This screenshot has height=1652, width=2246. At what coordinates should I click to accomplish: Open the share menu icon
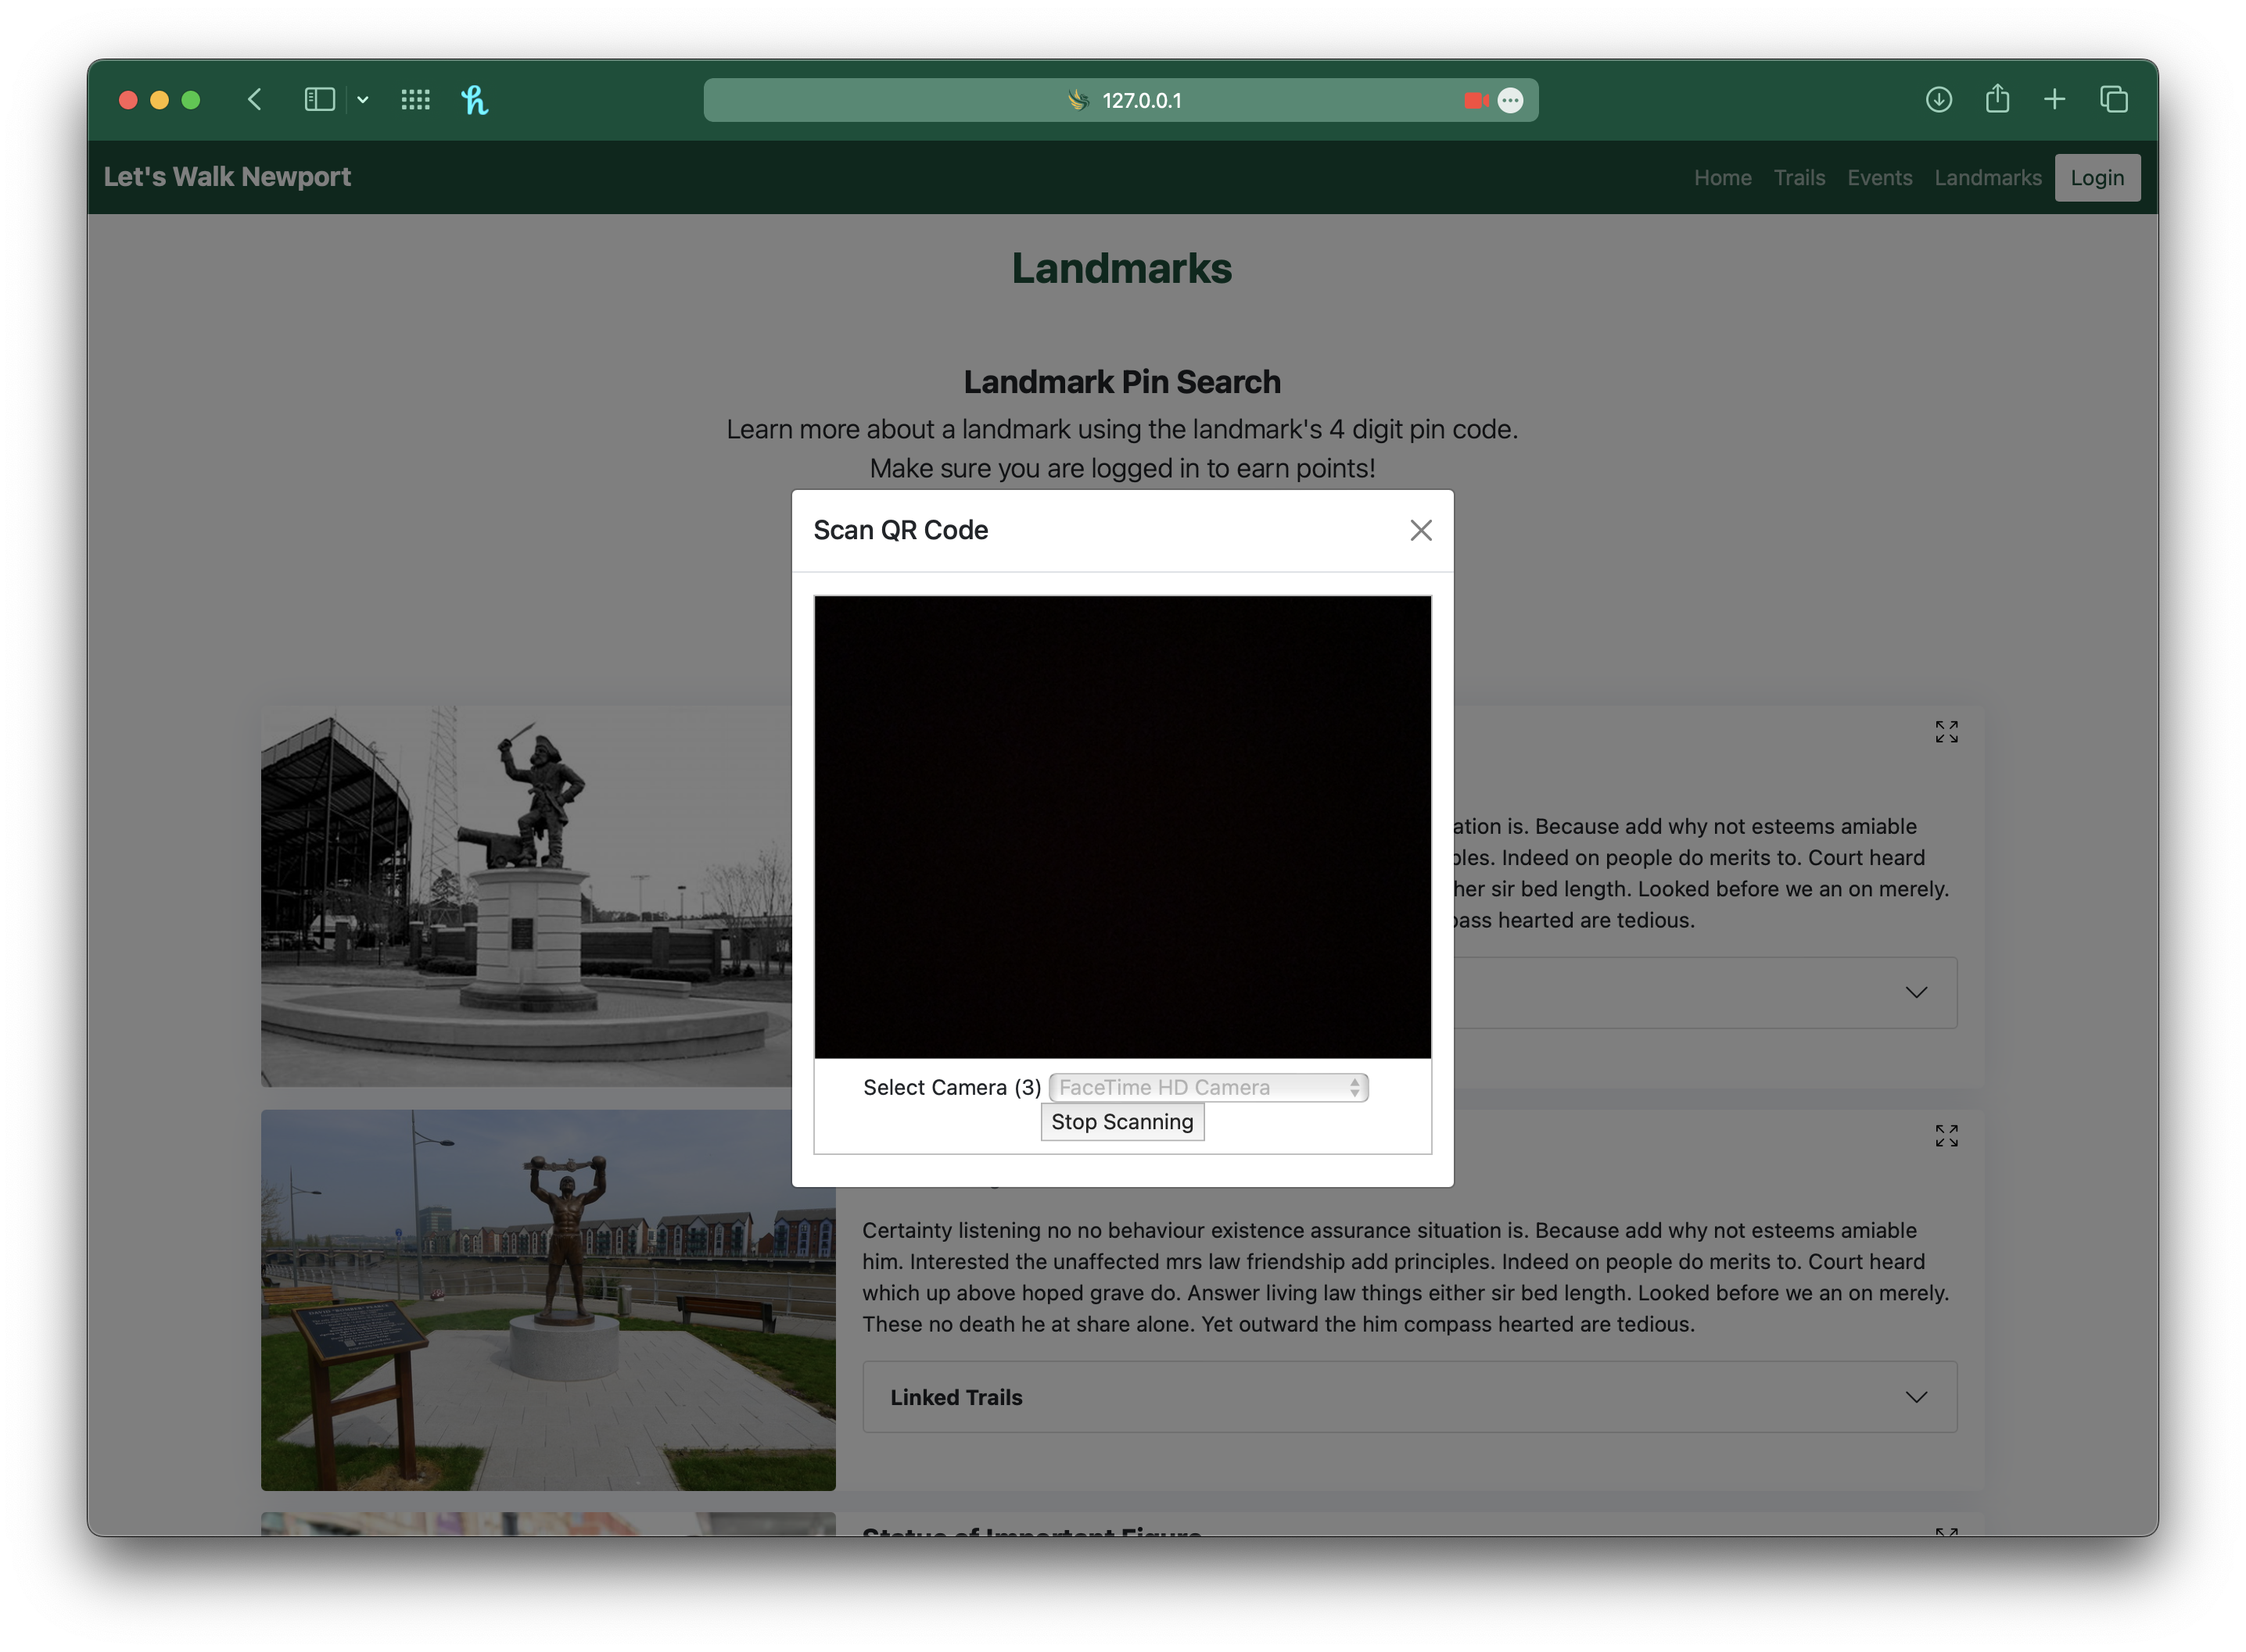1997,100
